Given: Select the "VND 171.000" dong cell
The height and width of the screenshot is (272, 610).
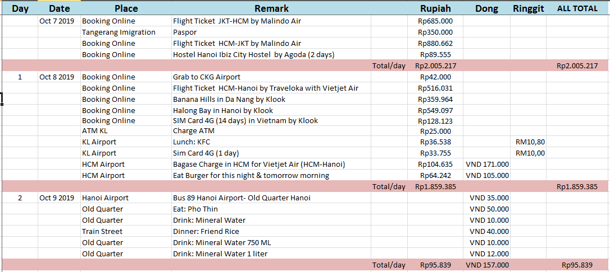Looking at the screenshot, I should pyautogui.click(x=487, y=165).
